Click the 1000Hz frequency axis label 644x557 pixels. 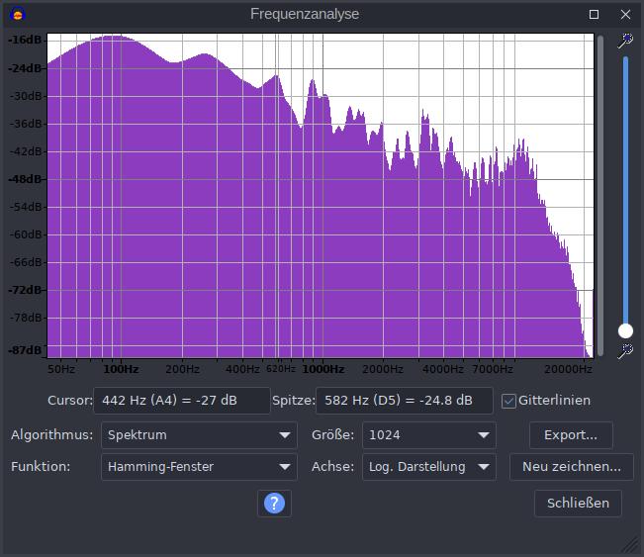323,369
